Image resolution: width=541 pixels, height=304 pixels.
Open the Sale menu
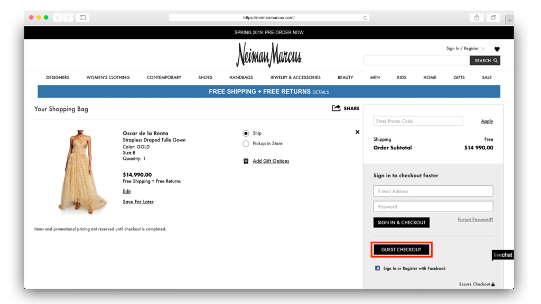pos(487,78)
